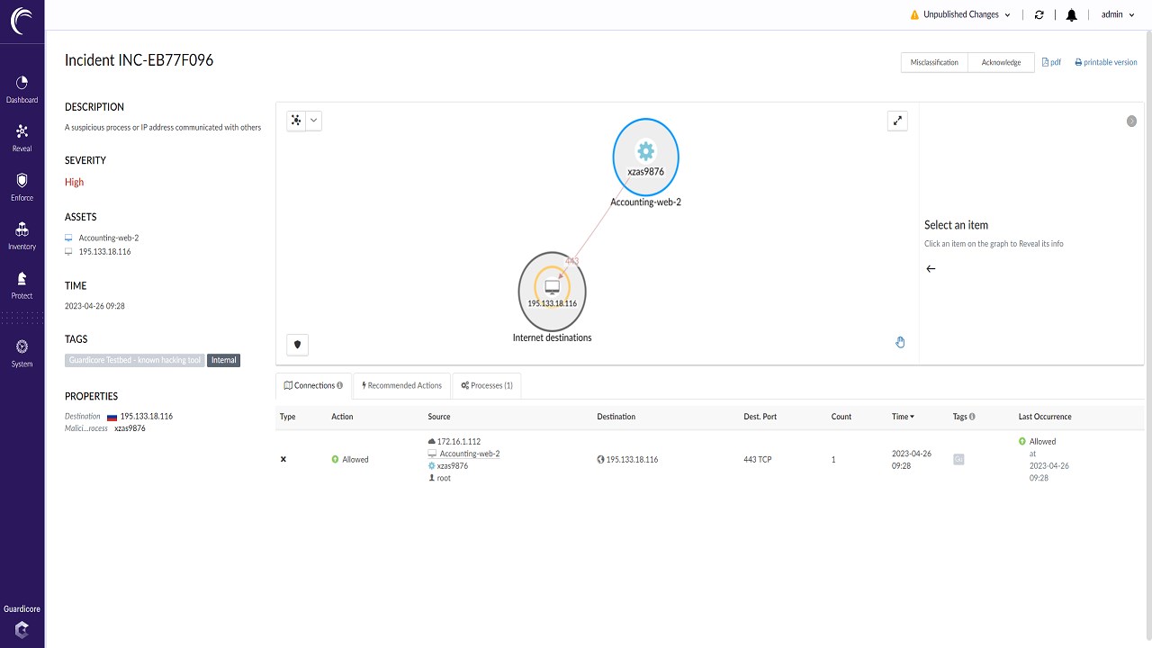Image resolution: width=1152 pixels, height=648 pixels.
Task: Click the shield icon below graph
Action: [297, 344]
